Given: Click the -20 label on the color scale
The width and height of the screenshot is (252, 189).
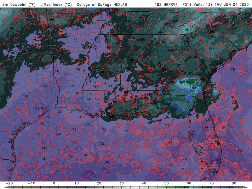Looking at the screenshot, I should [9, 183].
